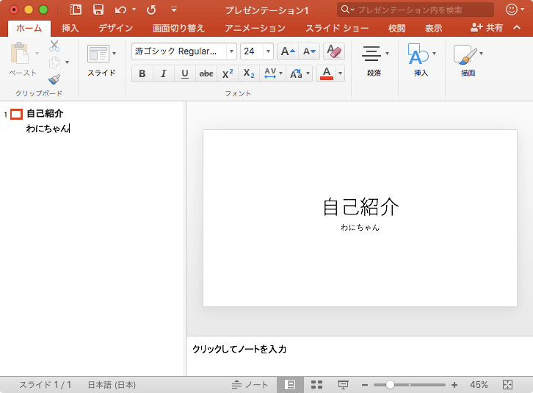The image size is (533, 393).
Task: Open the font name dropdown
Action: (x=231, y=51)
